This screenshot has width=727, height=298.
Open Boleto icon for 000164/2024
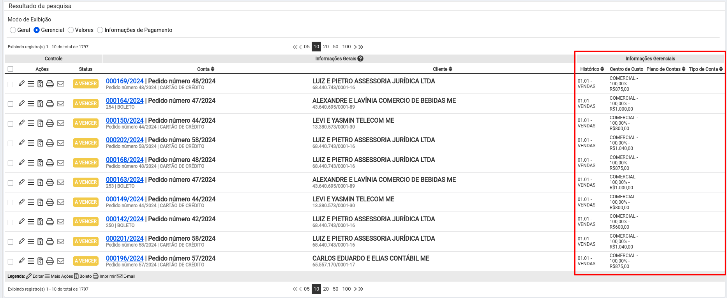[40, 104]
